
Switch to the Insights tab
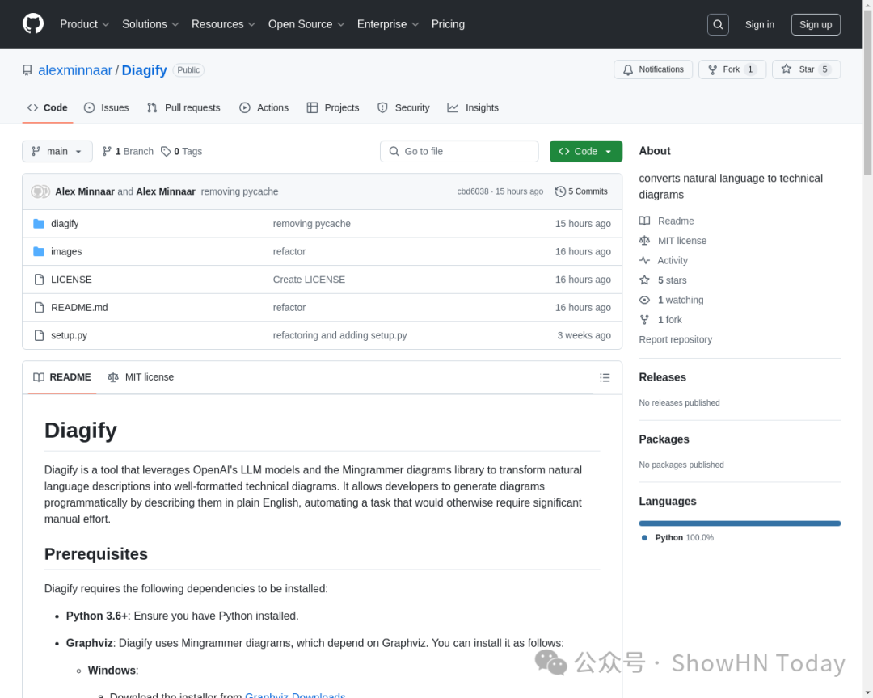click(473, 108)
